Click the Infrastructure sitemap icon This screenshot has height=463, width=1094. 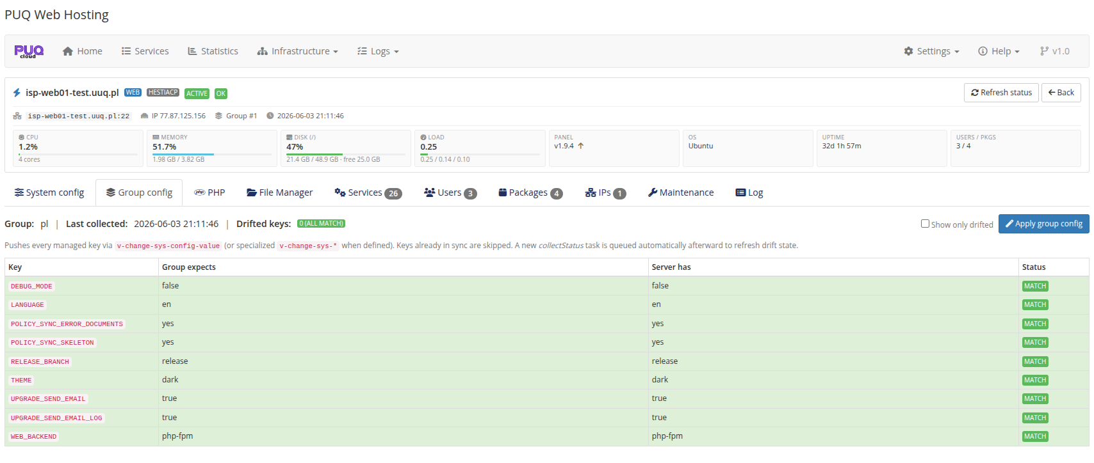point(263,51)
